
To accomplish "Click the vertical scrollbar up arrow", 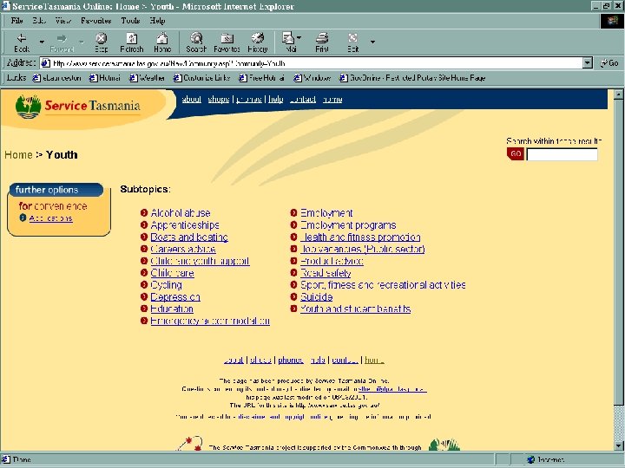I will coord(618,94).
